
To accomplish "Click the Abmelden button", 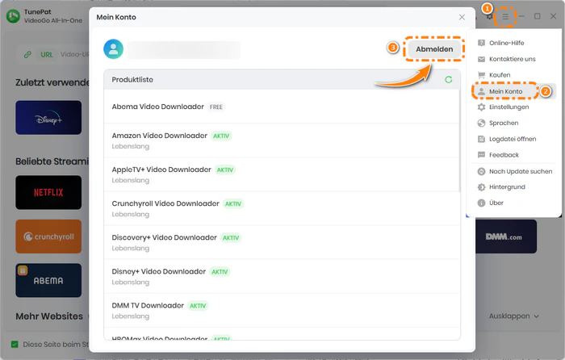I will pos(434,49).
